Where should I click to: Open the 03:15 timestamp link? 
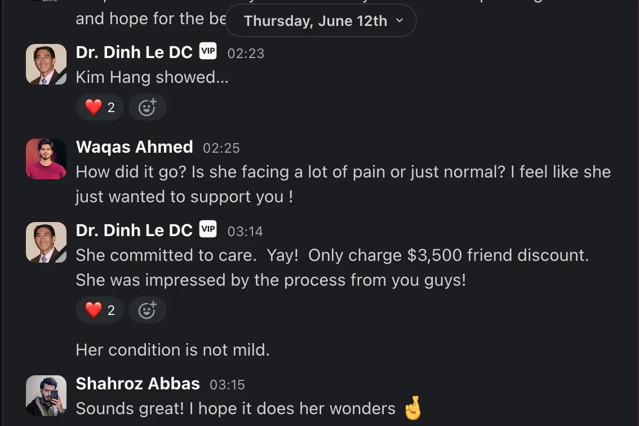pyautogui.click(x=227, y=385)
